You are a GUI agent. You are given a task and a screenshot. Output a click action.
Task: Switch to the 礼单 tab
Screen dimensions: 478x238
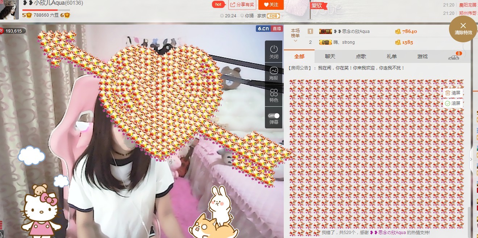pyautogui.click(x=392, y=56)
